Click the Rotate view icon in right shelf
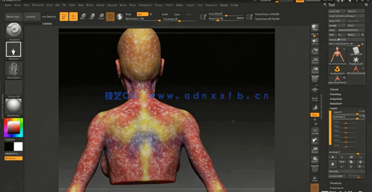 click(315, 159)
